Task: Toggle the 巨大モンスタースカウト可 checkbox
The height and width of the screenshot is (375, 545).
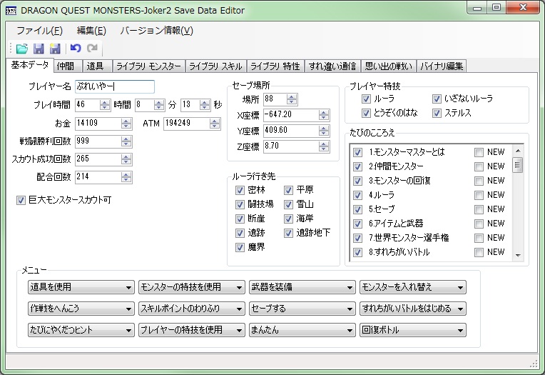Action: (x=21, y=200)
